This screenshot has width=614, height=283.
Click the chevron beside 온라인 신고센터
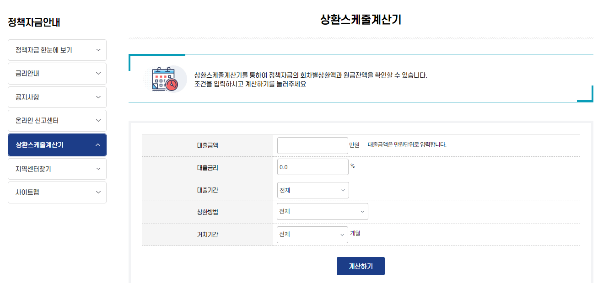[x=98, y=121]
